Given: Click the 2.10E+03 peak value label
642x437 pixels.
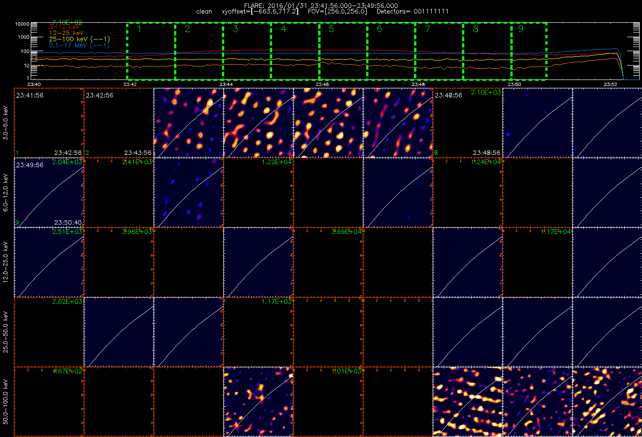Looking at the screenshot, I should (486, 93).
